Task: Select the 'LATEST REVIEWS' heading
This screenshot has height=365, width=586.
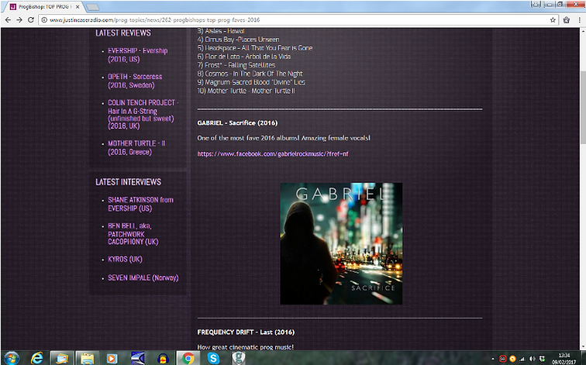Action: pyautogui.click(x=123, y=33)
